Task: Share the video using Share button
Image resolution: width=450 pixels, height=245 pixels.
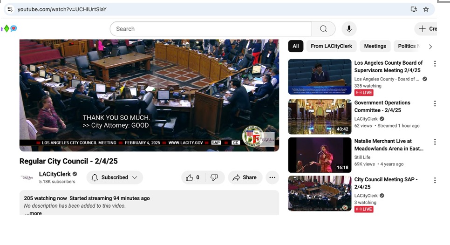Action: point(245,177)
